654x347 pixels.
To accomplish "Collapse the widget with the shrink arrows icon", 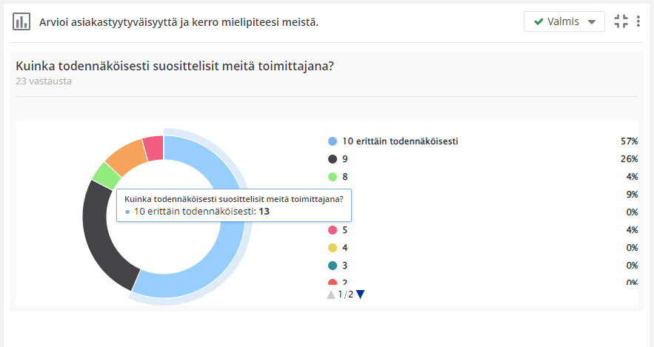I will click(621, 21).
